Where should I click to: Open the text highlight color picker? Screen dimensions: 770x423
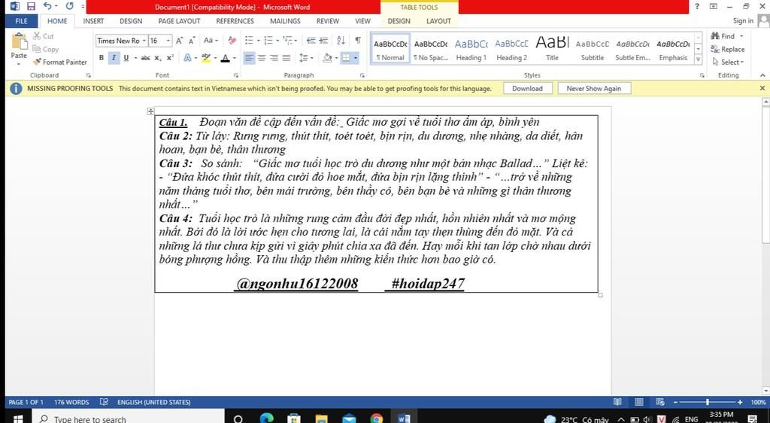[x=215, y=58]
